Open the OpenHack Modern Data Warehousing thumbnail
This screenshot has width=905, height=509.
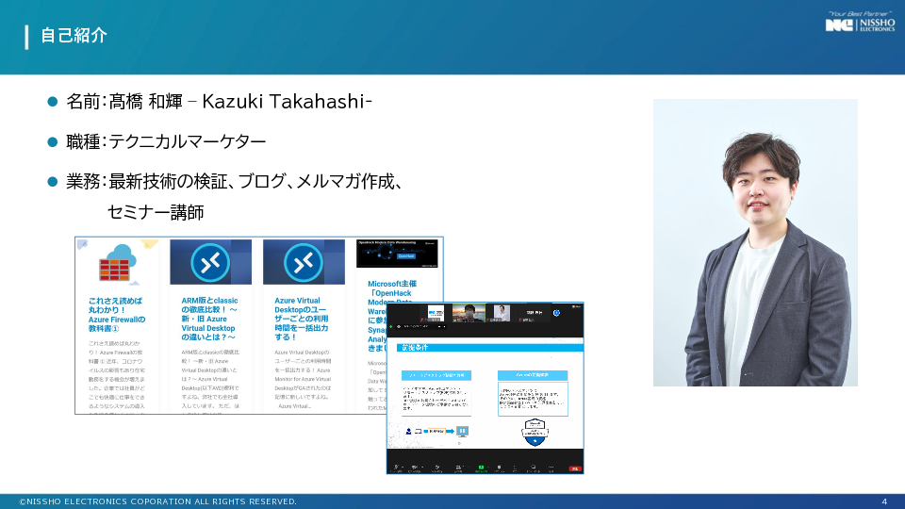click(400, 254)
